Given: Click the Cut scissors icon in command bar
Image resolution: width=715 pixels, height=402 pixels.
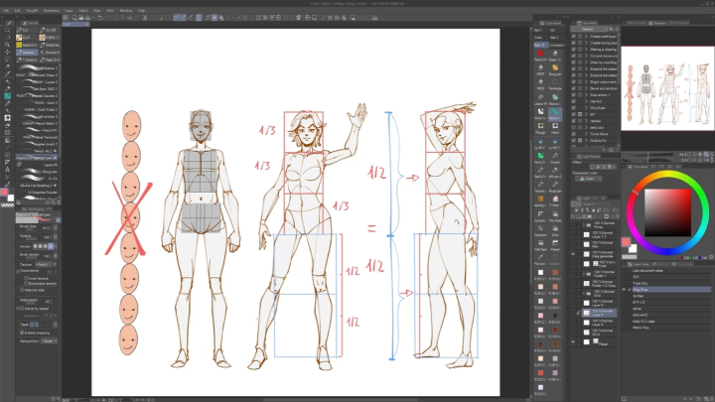Looking at the screenshot, I should click(145, 18).
